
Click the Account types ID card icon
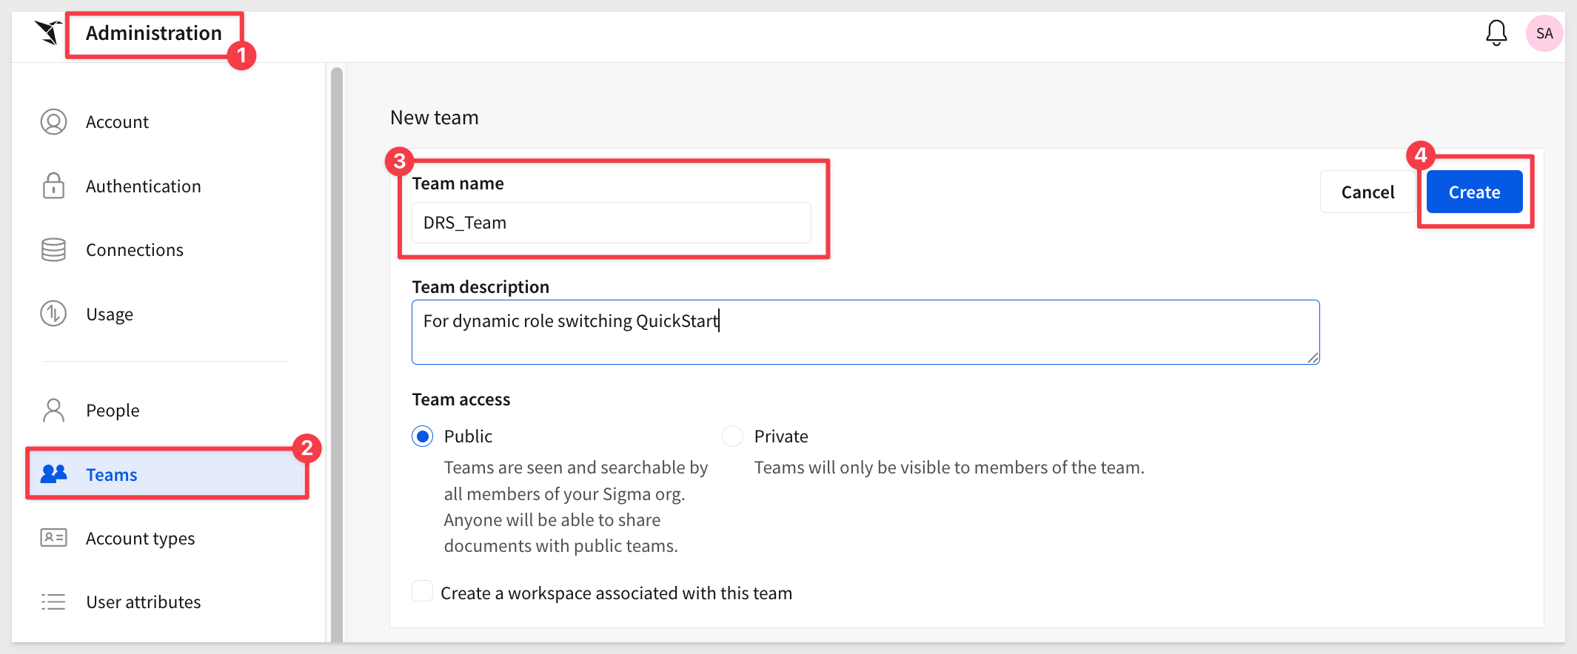(53, 538)
